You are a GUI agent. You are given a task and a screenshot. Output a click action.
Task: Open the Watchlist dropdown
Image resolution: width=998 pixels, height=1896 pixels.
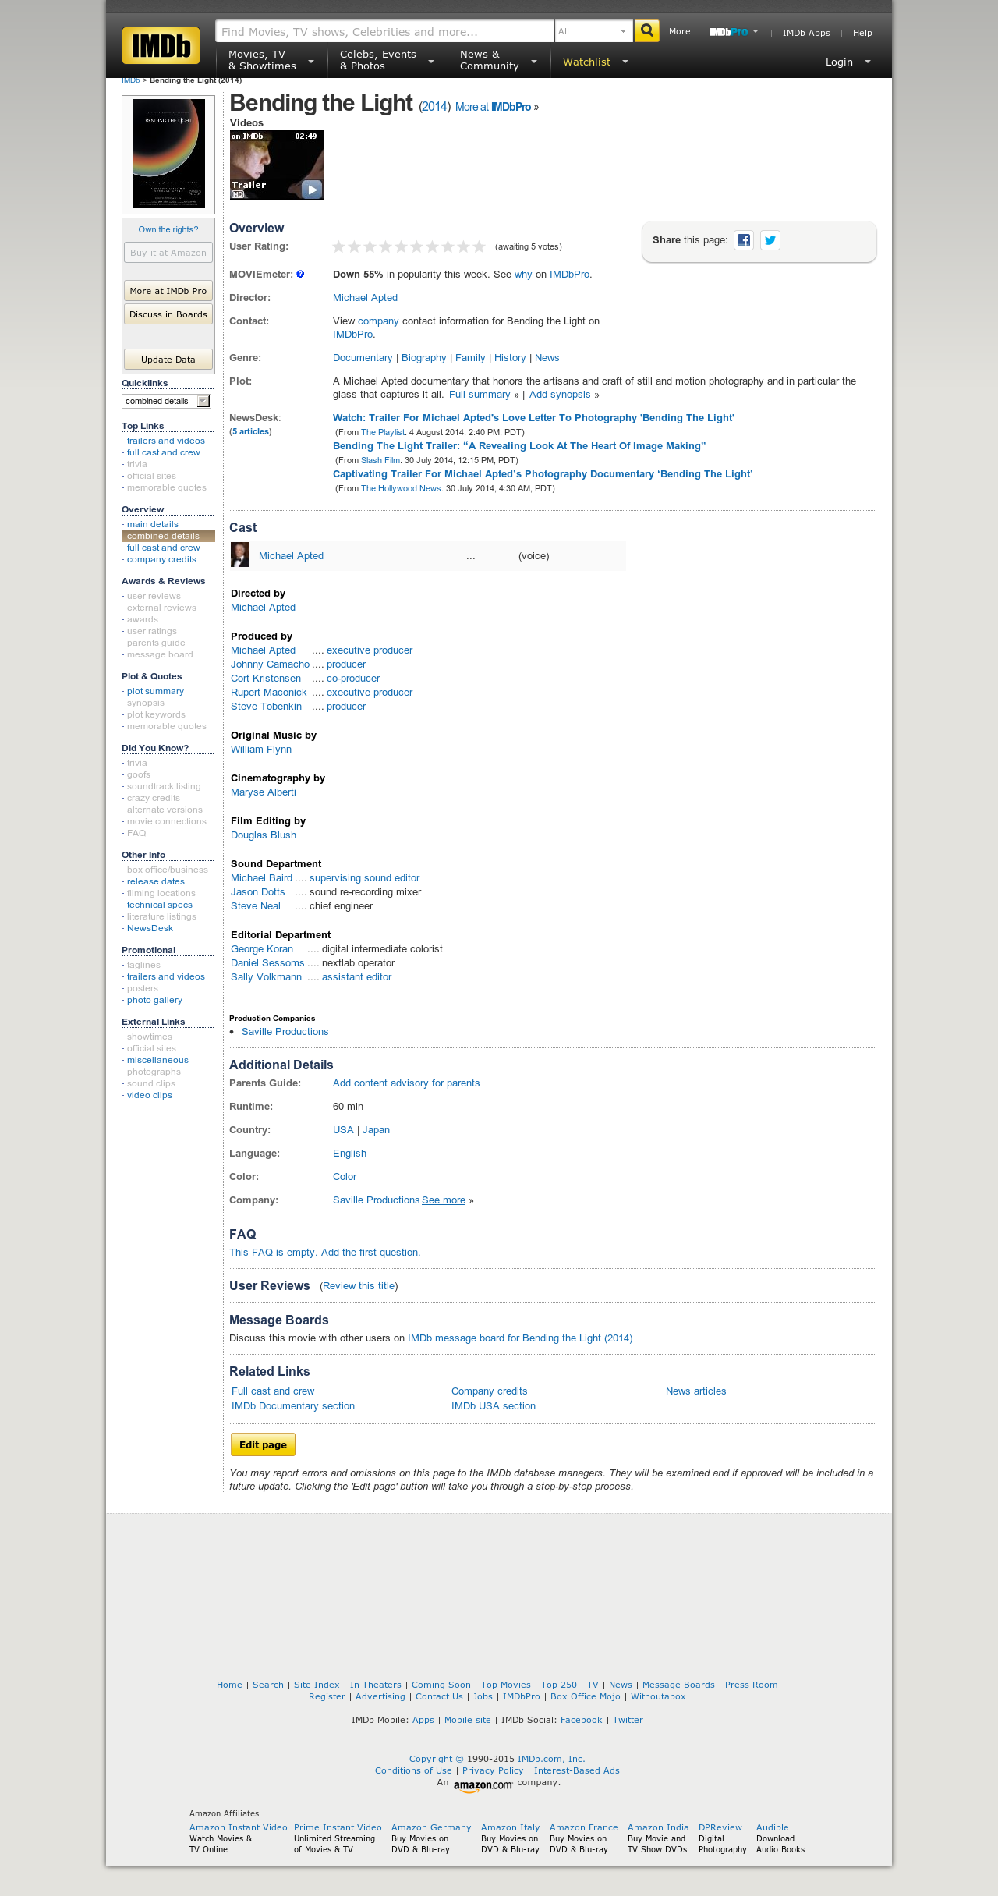click(596, 62)
